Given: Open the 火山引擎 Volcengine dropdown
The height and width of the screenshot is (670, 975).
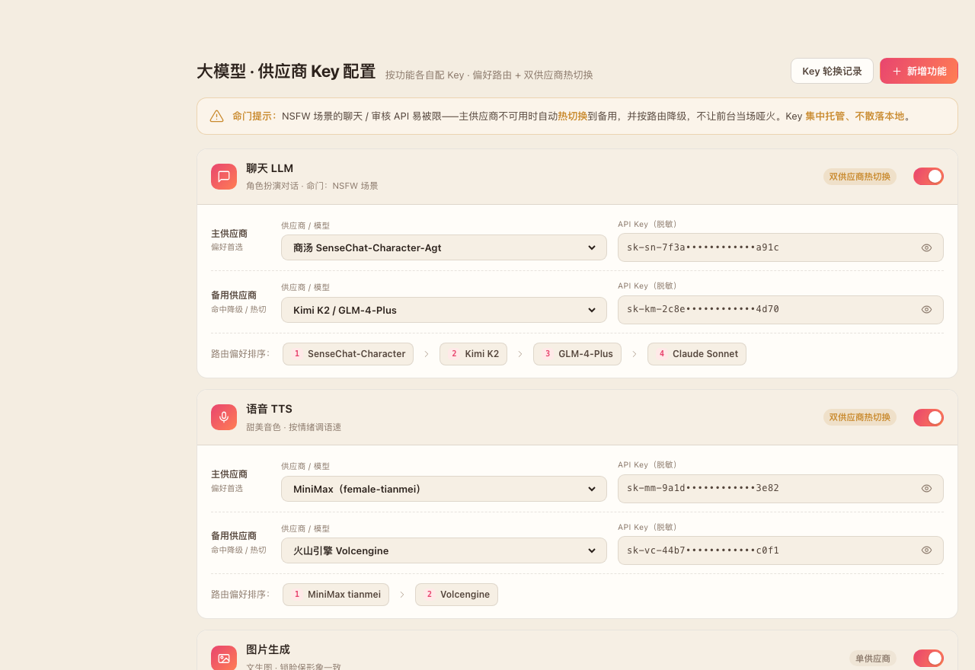Looking at the screenshot, I should click(x=444, y=550).
